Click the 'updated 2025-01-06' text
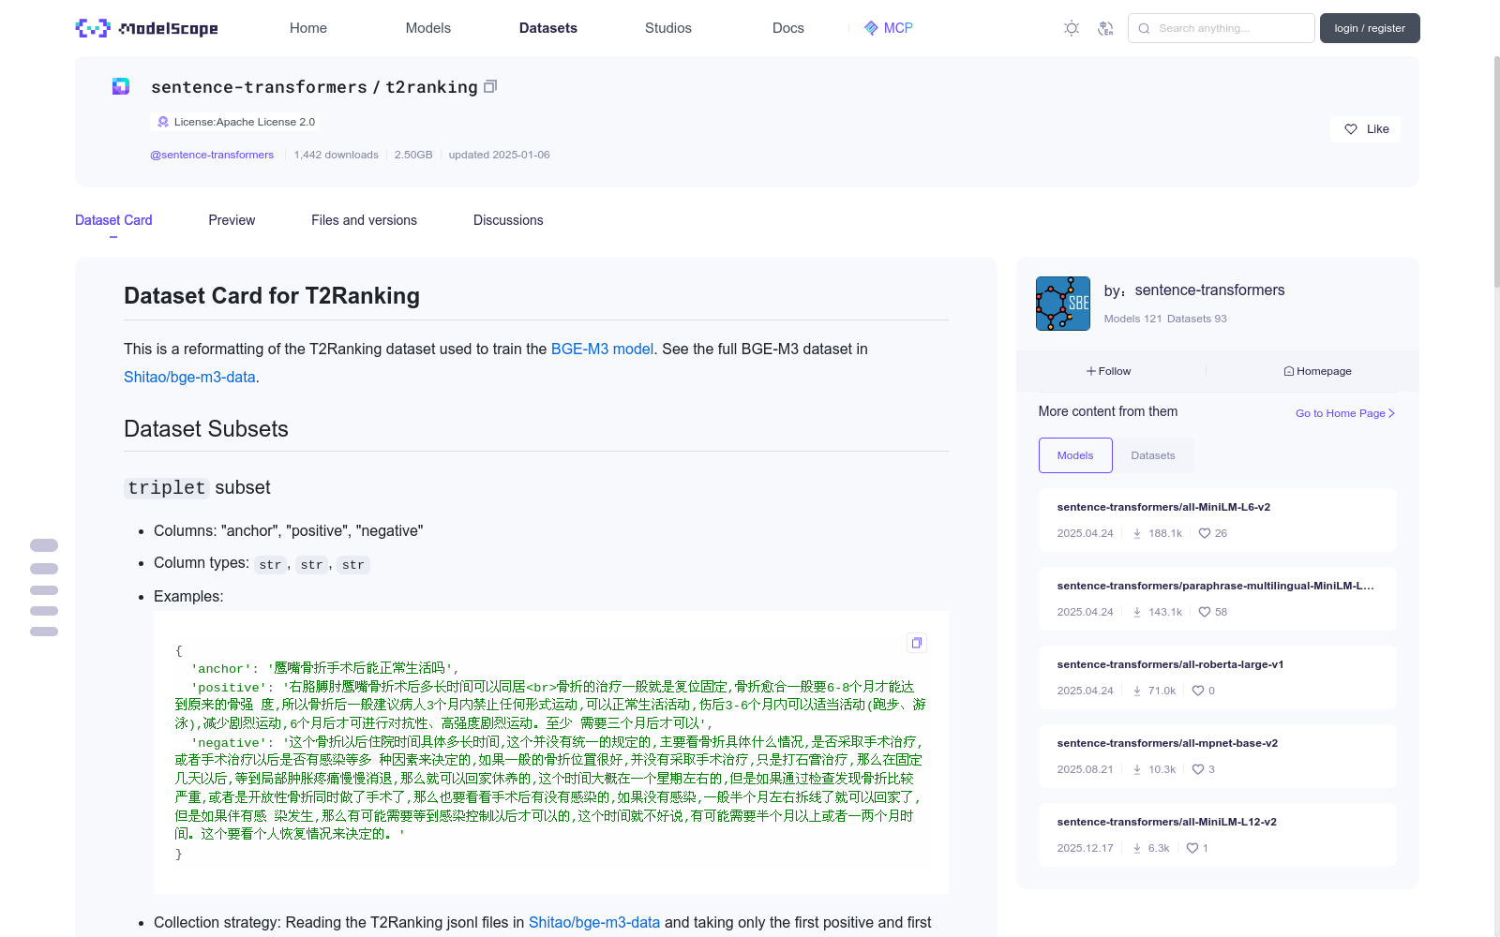Image resolution: width=1500 pixels, height=937 pixels. coord(499,155)
